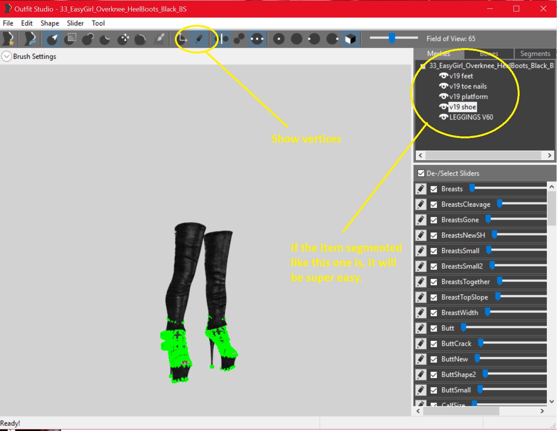Click the Field of View slider handle

(392, 38)
